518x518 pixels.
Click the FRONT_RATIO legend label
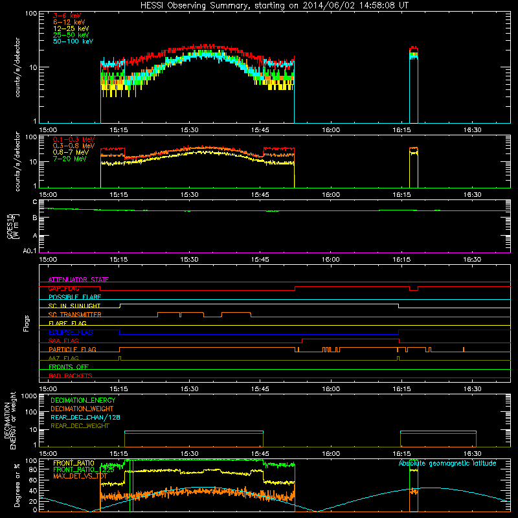click(74, 463)
